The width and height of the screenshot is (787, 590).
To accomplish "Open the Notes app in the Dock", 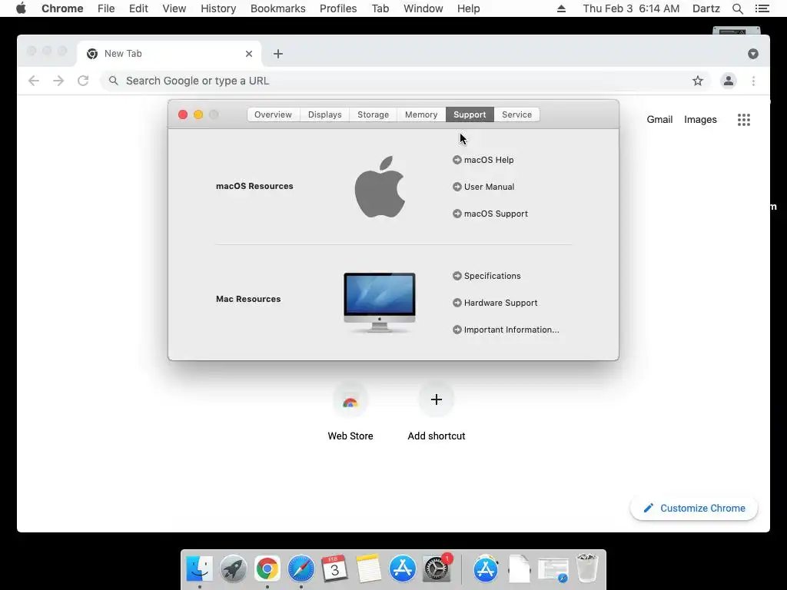I will coord(368,569).
